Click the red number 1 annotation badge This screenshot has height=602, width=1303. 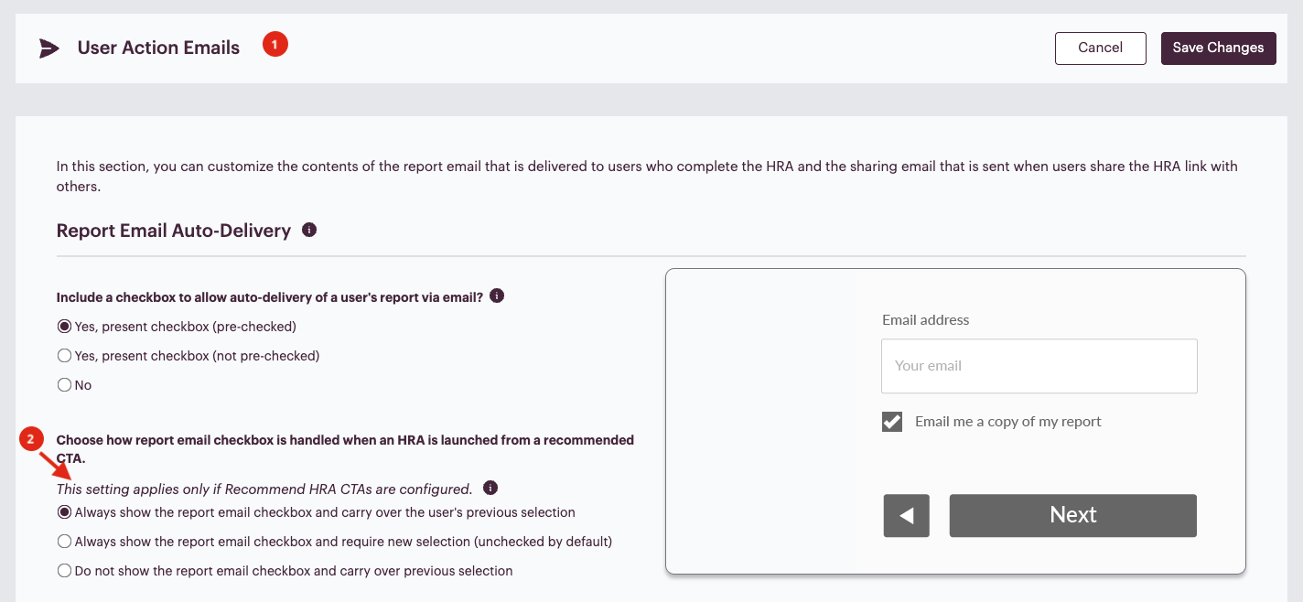click(x=275, y=44)
